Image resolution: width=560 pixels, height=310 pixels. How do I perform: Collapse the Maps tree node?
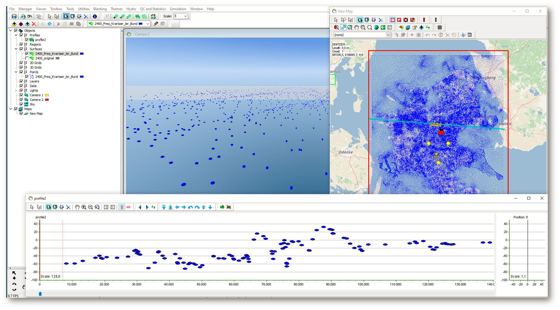click(11, 109)
